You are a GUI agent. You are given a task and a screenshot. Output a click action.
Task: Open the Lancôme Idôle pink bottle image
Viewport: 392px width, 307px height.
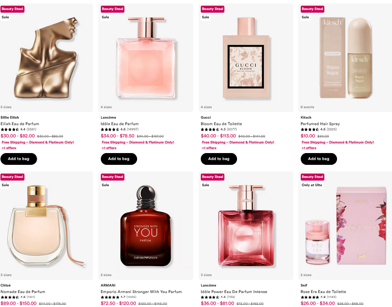pos(146,58)
